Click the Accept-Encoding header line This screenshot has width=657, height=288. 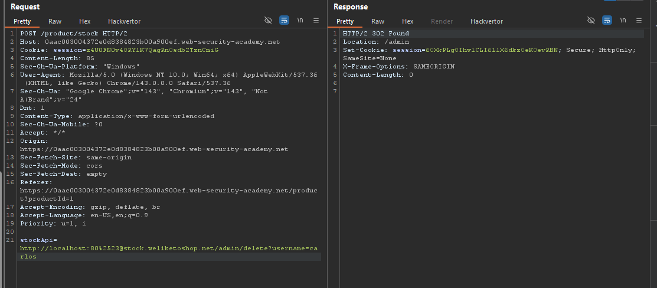coord(90,207)
